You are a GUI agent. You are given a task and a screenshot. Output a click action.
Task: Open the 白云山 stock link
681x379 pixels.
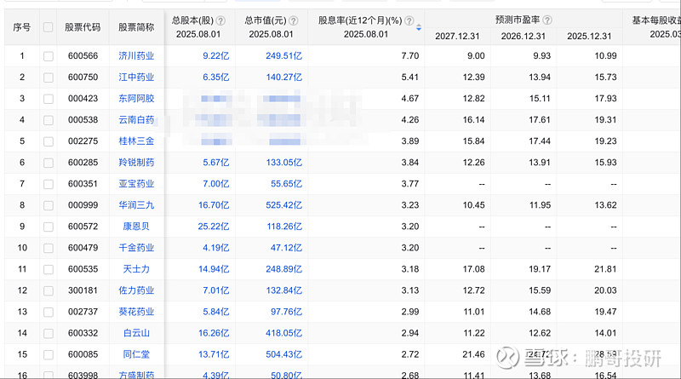136,332
